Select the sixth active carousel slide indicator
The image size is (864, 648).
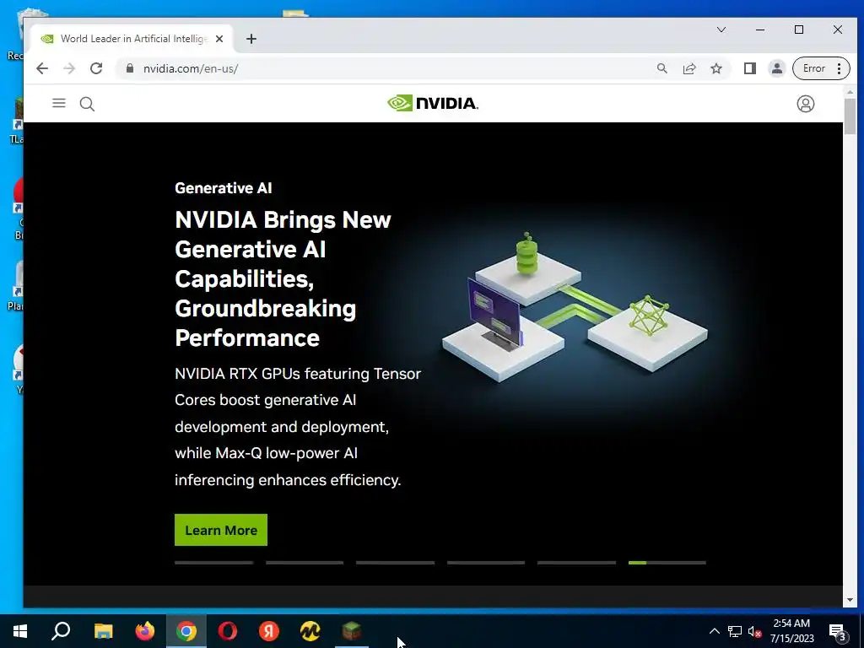[667, 563]
